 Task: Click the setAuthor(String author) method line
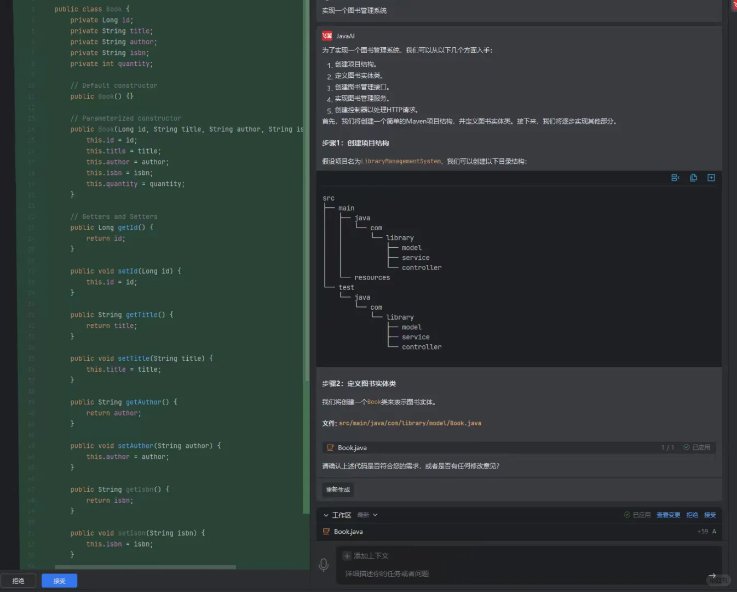(146, 446)
